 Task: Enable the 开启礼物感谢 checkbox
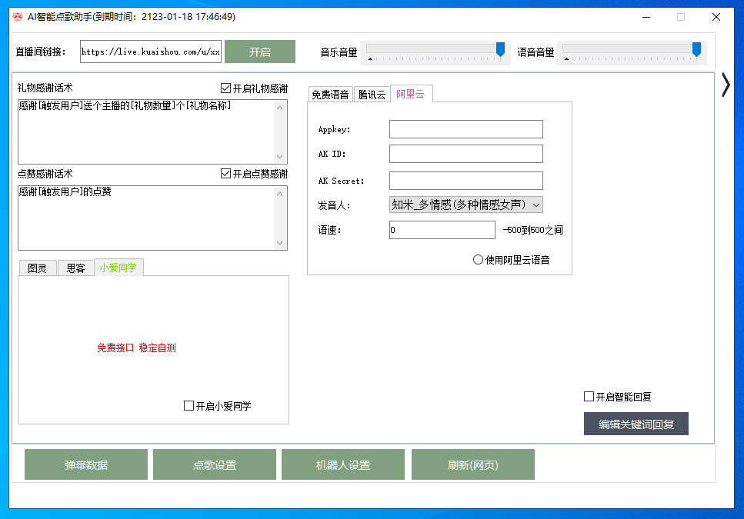pos(225,88)
